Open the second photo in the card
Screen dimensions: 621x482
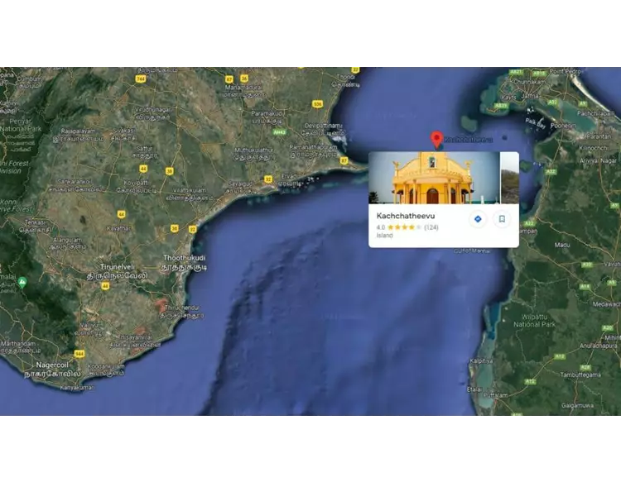509,178
